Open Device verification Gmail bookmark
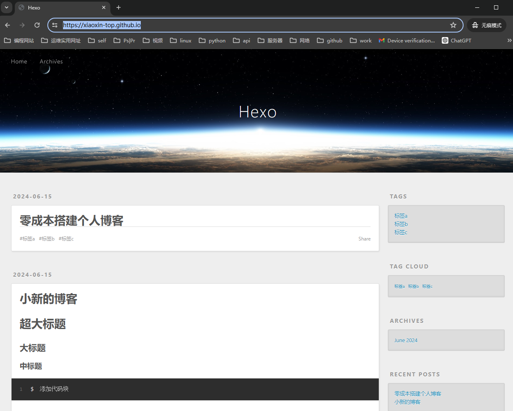 (407, 40)
